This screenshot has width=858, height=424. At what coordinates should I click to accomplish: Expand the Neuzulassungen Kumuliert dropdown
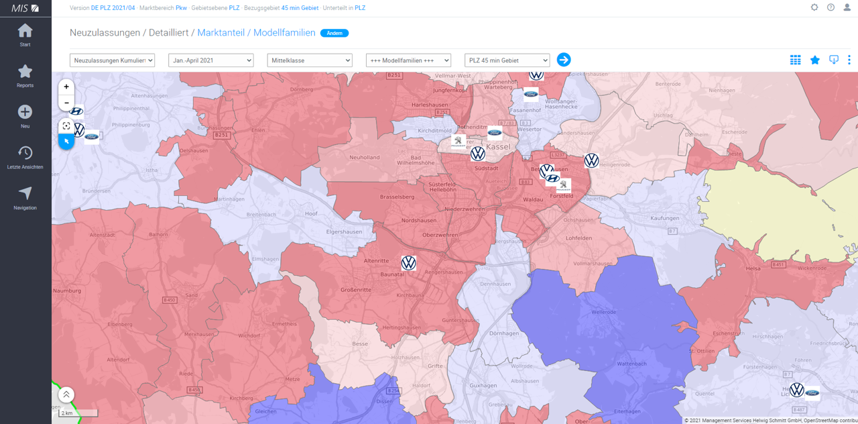112,60
